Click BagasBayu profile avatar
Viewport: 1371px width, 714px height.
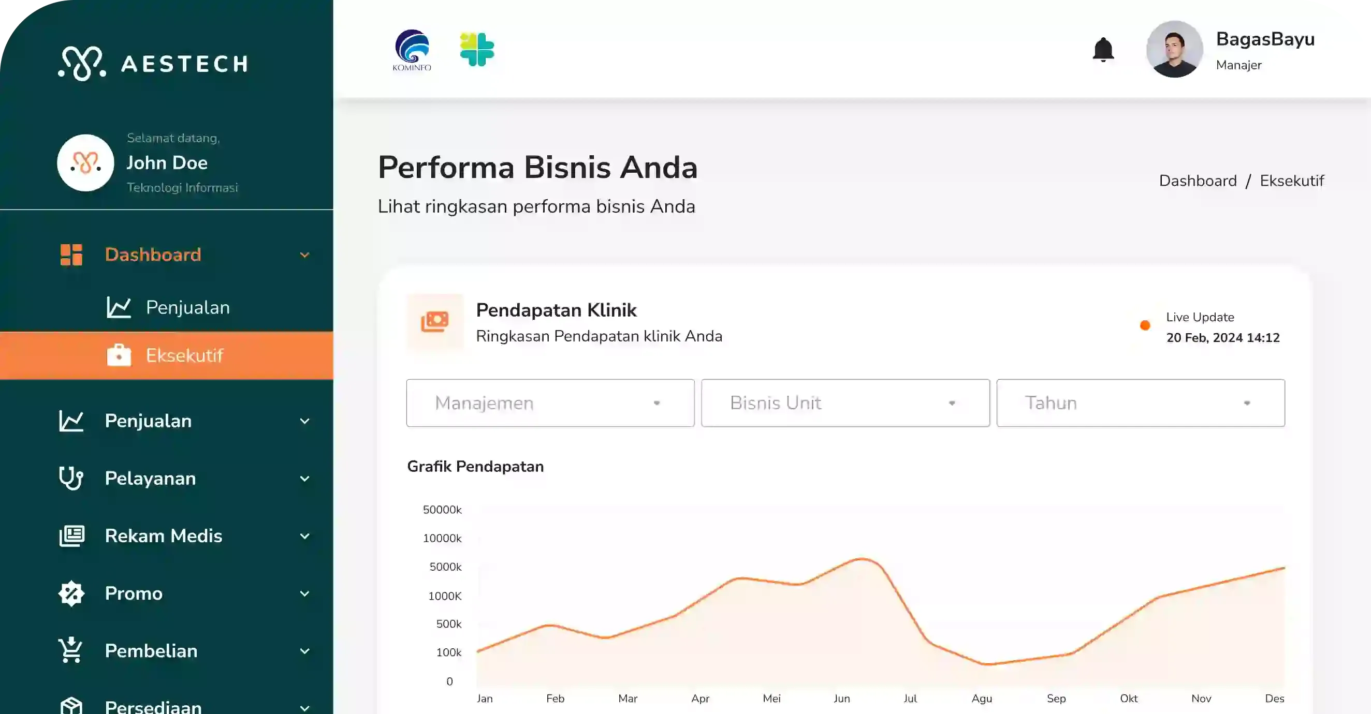[1174, 50]
